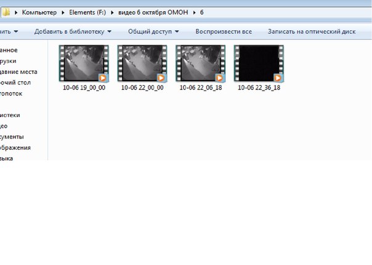Expand the Общий доступ menu

coord(153,31)
